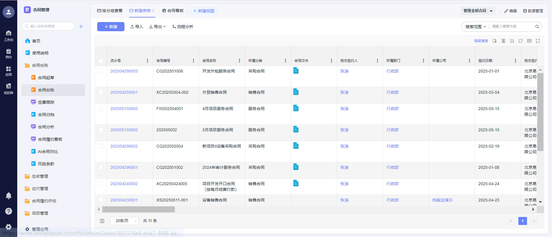Viewport: 552px width, 237px height.
Task: Open 流水号 column options menu
Action: pos(147,61)
